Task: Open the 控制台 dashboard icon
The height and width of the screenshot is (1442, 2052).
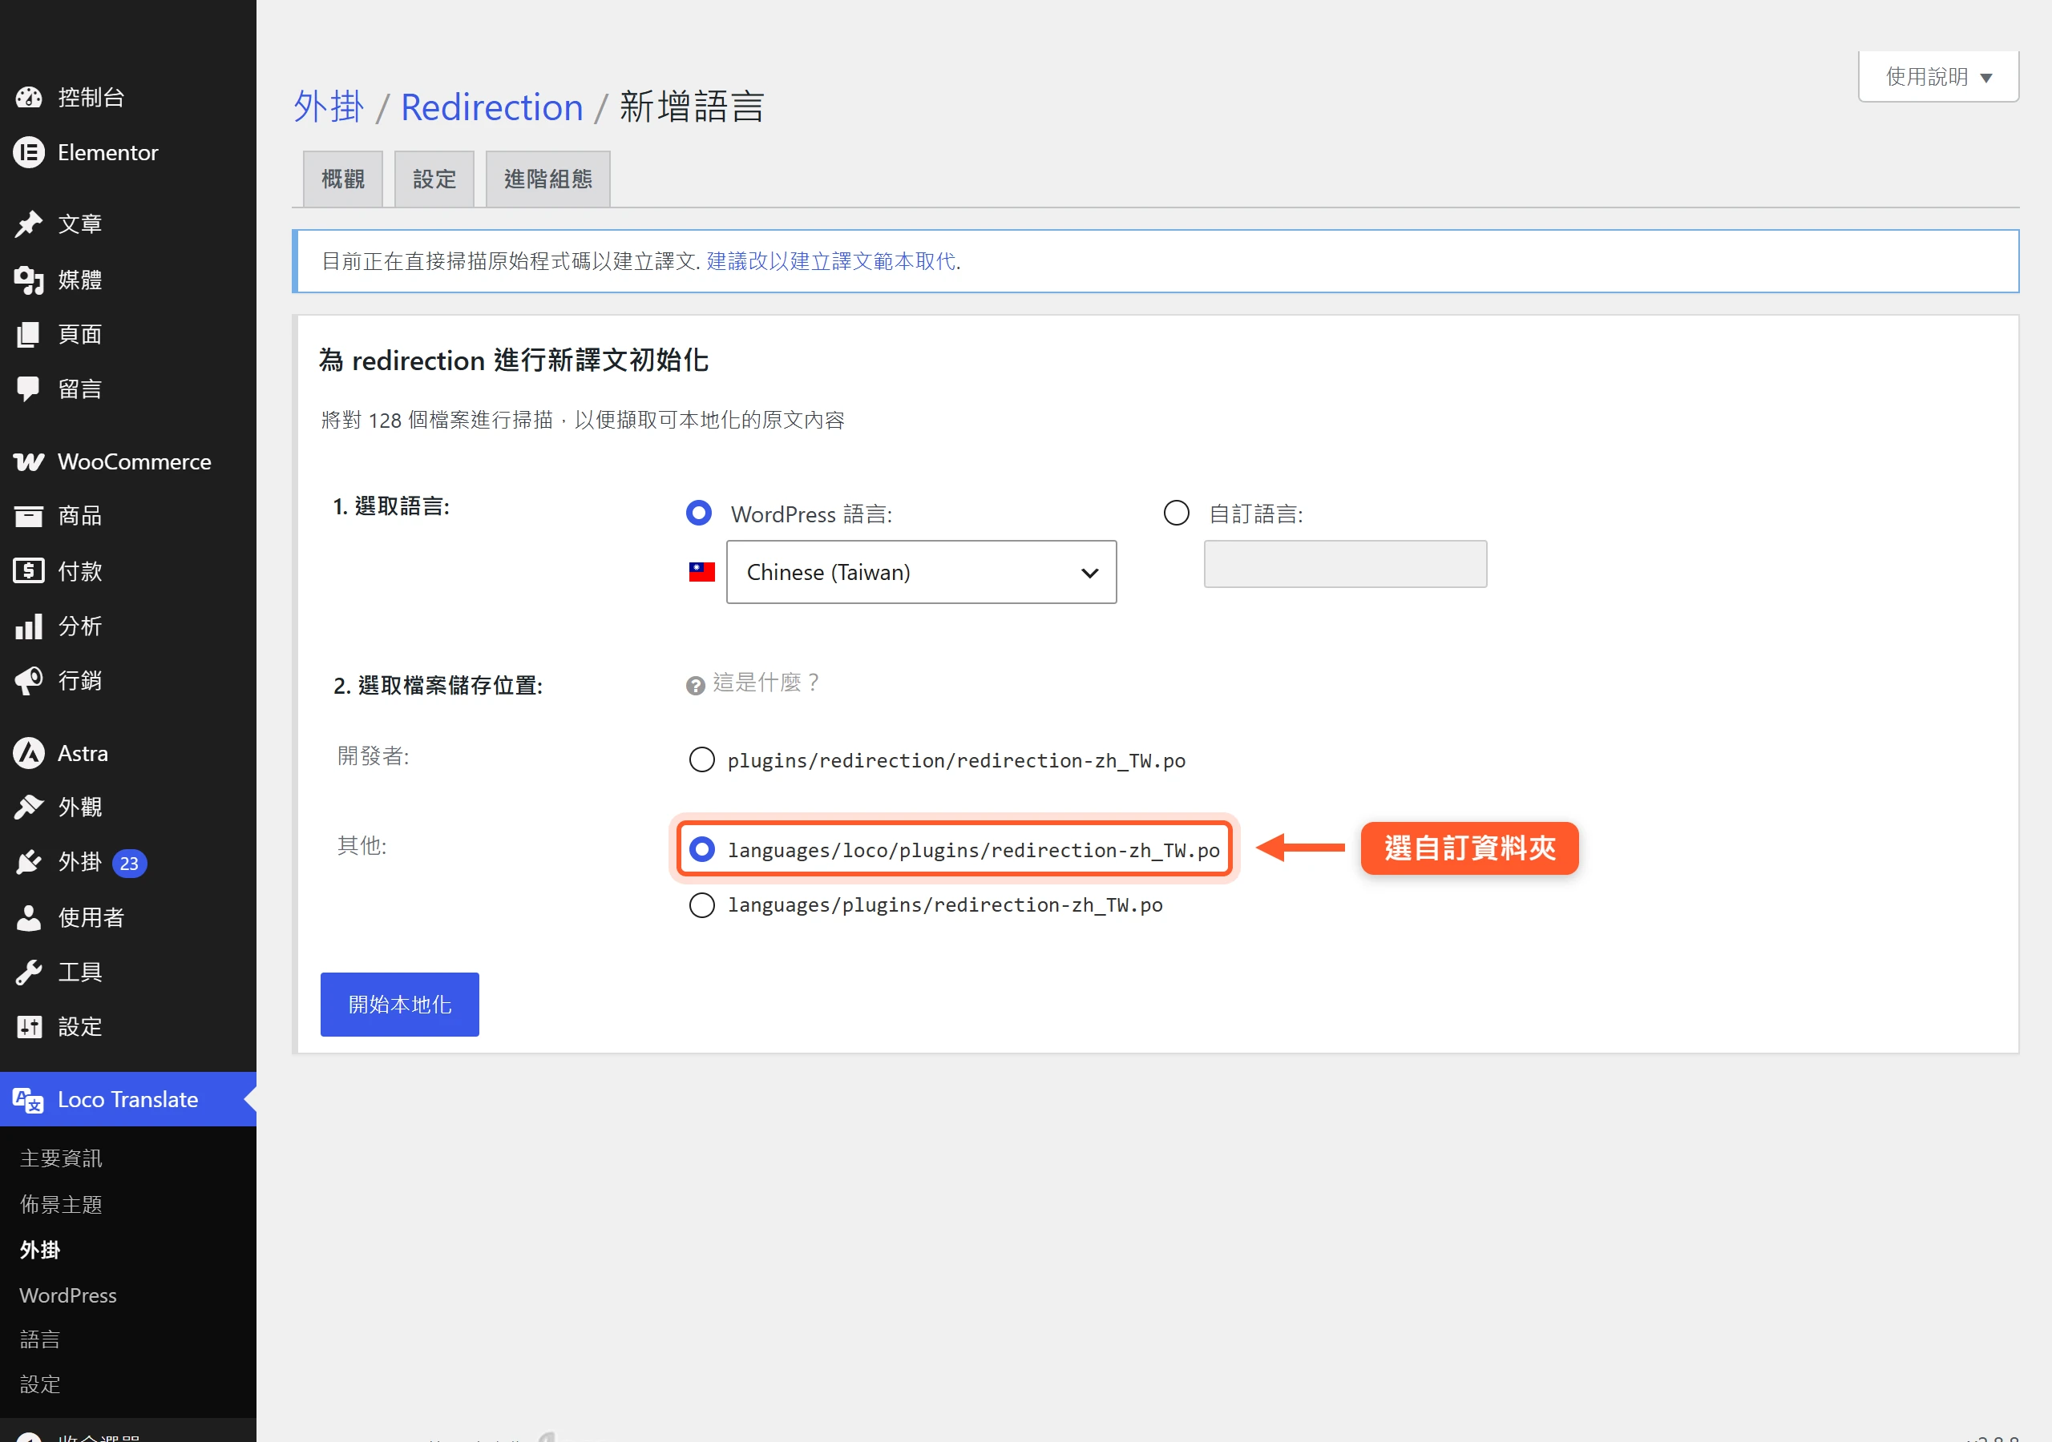Action: [x=29, y=98]
